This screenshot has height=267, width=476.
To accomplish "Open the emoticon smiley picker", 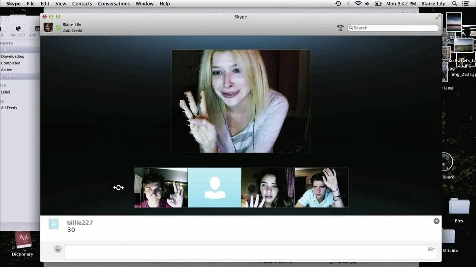I will [431, 249].
